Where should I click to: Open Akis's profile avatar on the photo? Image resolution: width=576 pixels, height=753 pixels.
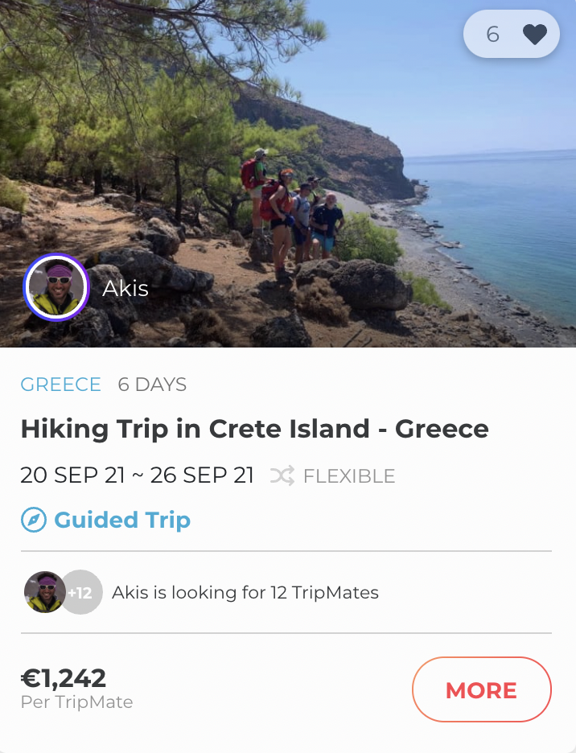tap(56, 287)
